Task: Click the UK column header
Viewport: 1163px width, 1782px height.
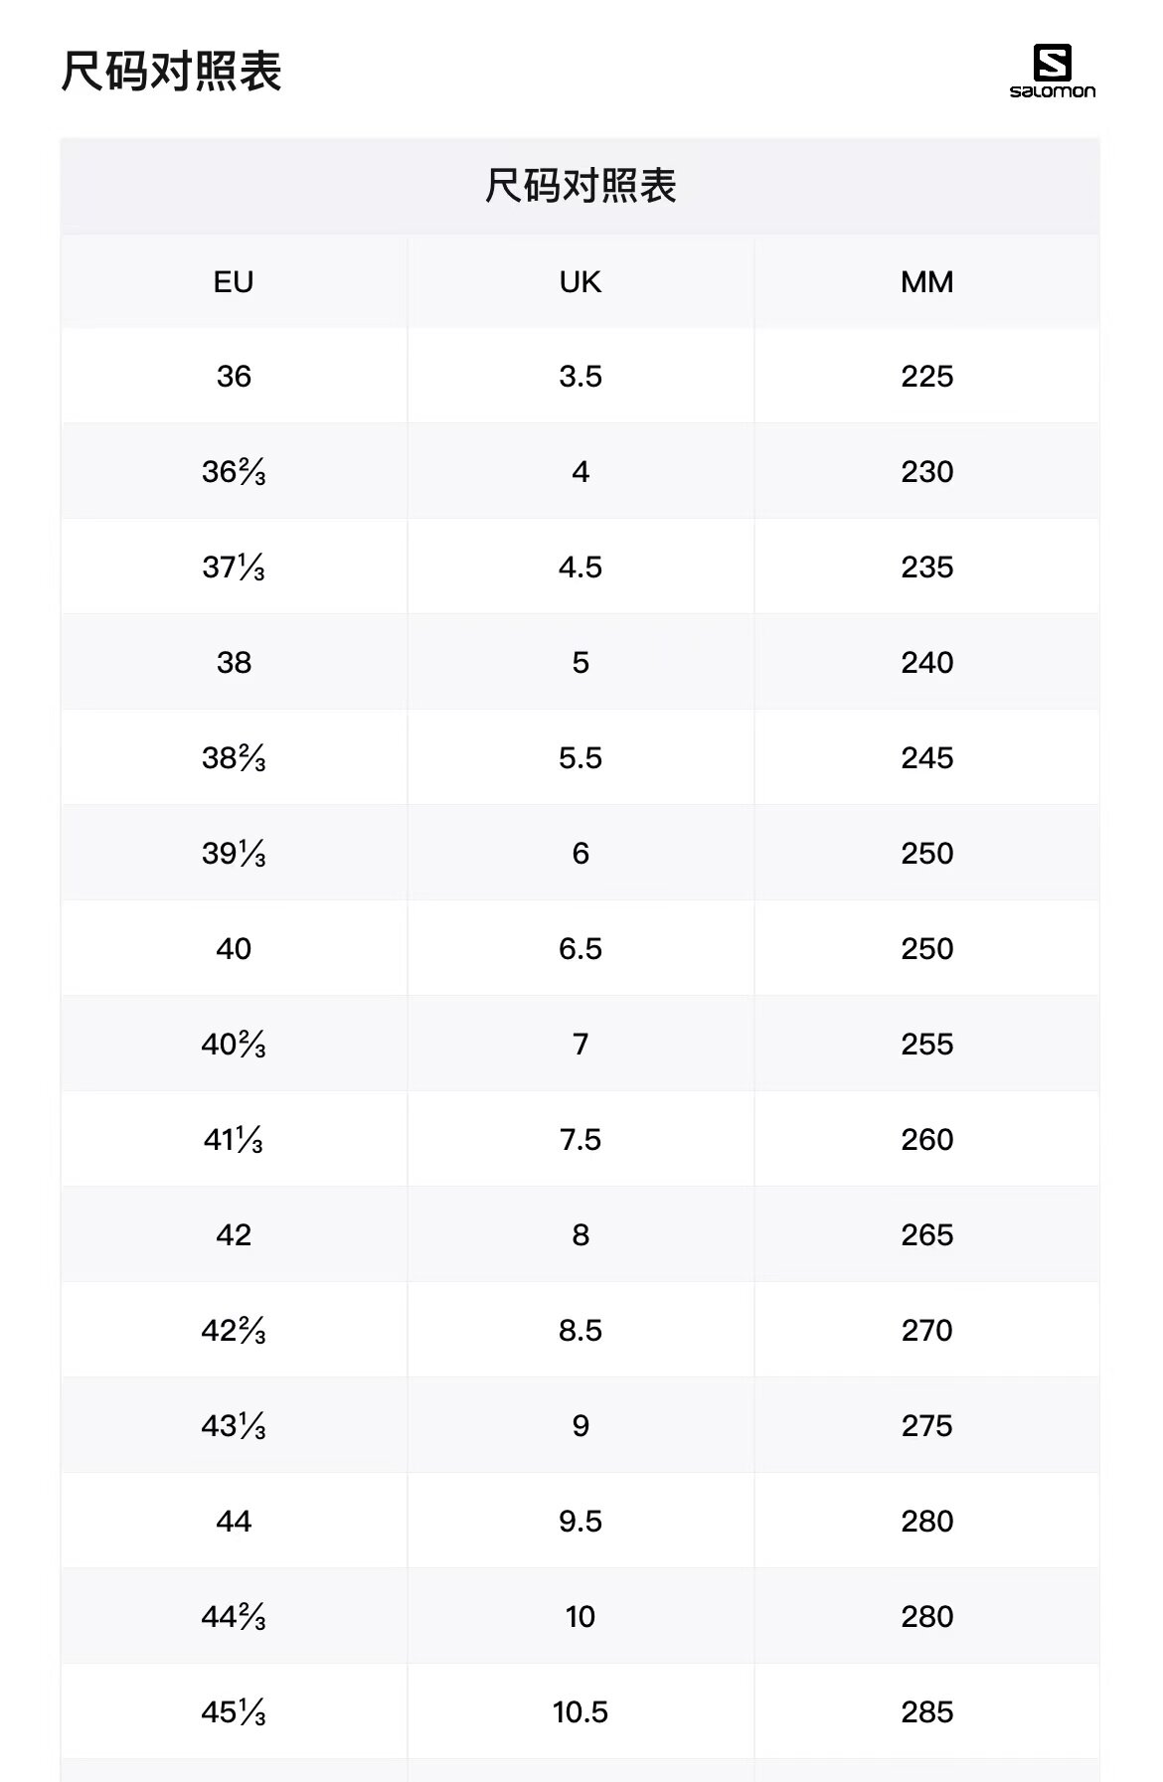Action: [581, 282]
